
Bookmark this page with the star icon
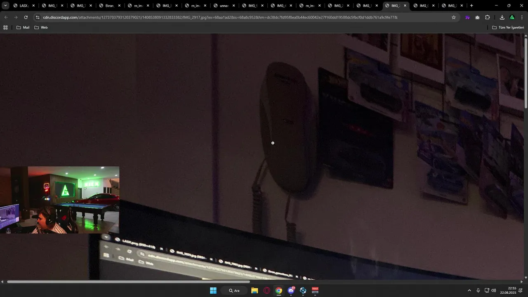pyautogui.click(x=454, y=17)
